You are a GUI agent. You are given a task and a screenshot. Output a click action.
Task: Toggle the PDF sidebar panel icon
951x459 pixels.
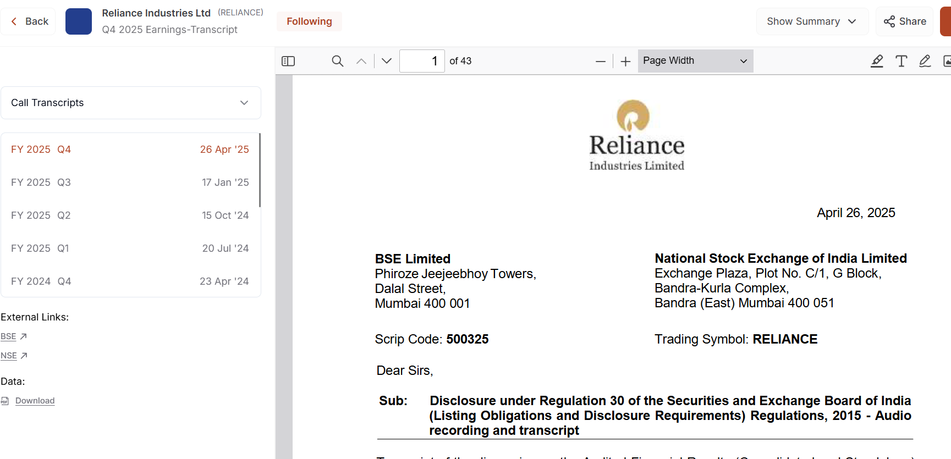pyautogui.click(x=288, y=61)
